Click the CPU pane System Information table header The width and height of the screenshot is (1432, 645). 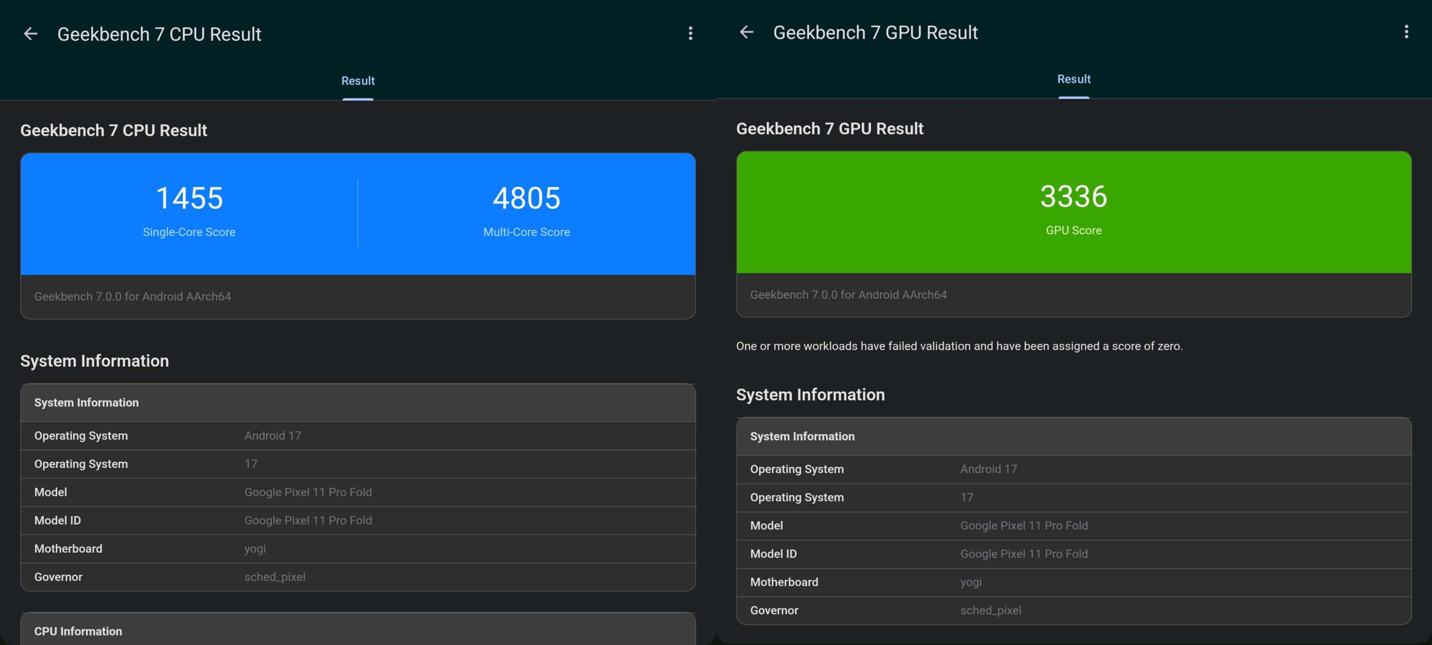pos(358,402)
